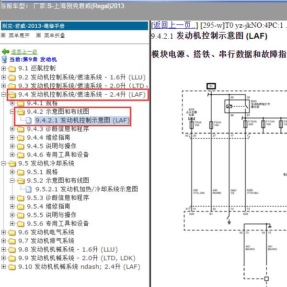Click folder icon of 9.1 巡航控制

tap(12, 69)
